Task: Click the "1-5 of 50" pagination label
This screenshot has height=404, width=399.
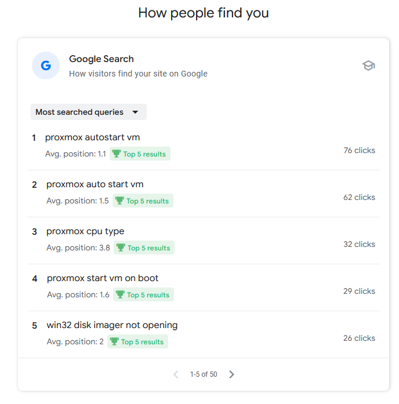Action: [204, 374]
